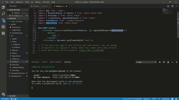Open the bit.ly/CRA-PWA link in code

(x=91, y=50)
